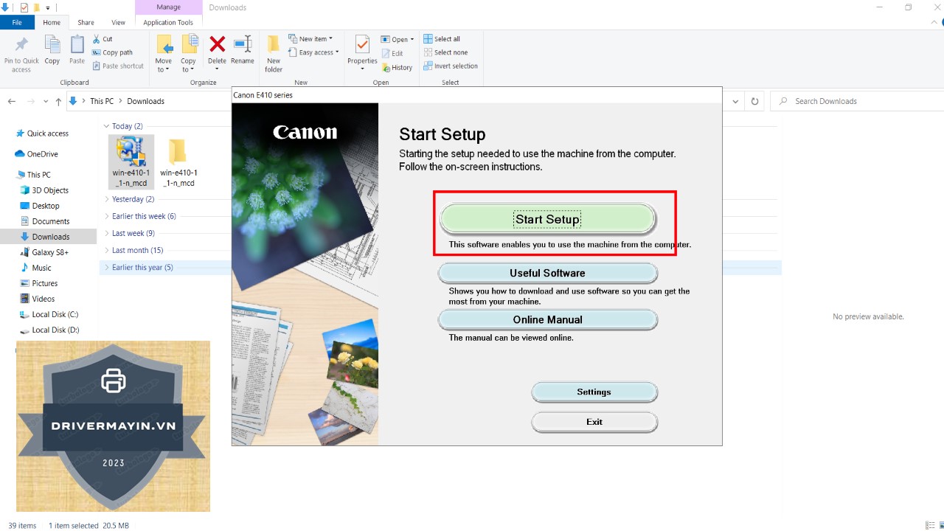Click the Search Downloads field

[855, 101]
